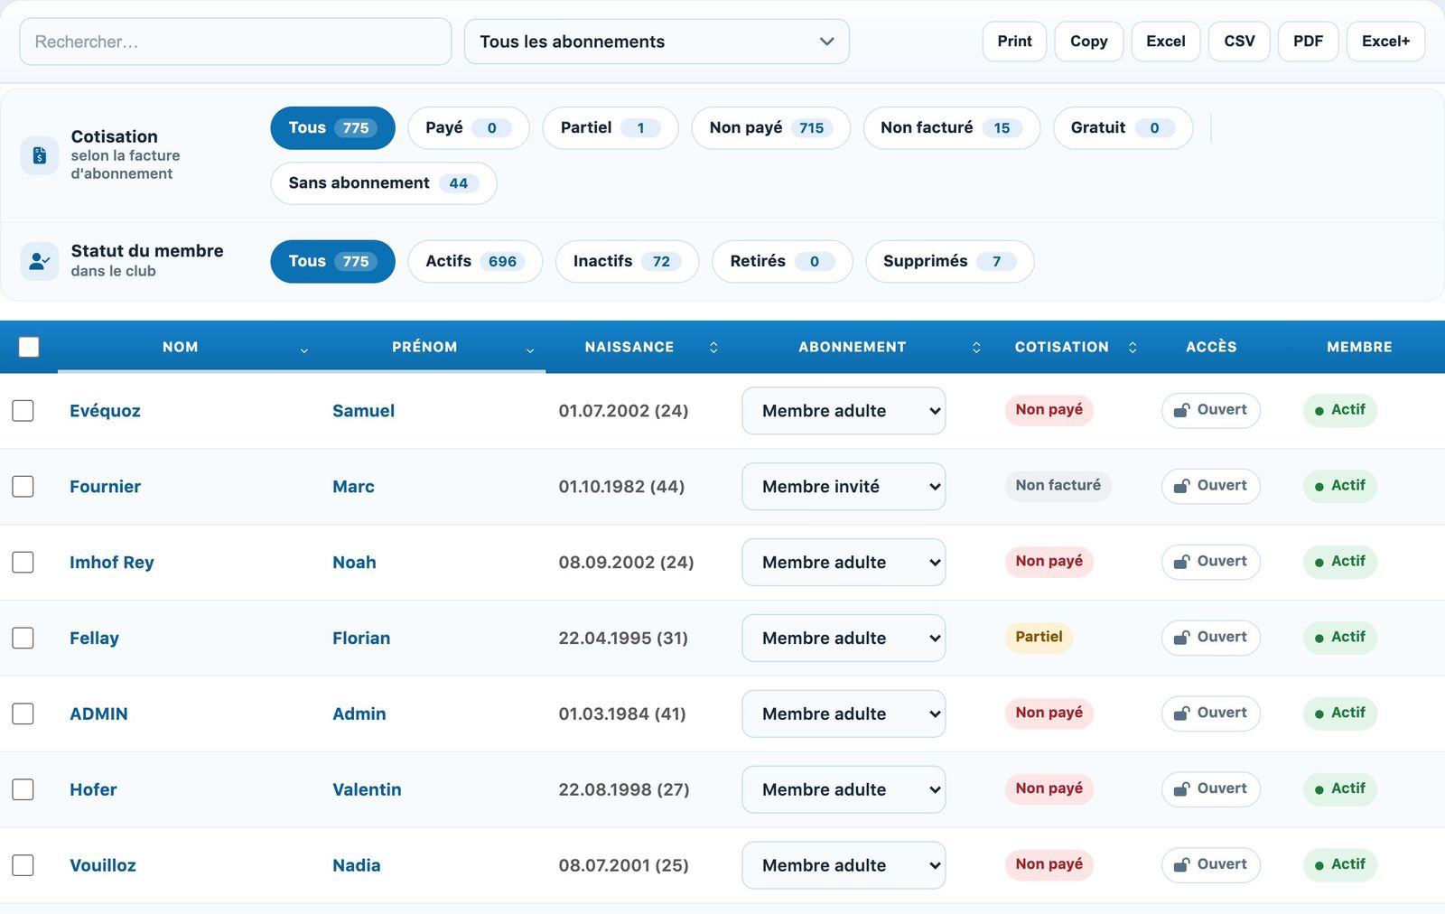This screenshot has height=914, width=1445.
Task: Open the Tous les abonnements dropdown
Action: point(657,42)
